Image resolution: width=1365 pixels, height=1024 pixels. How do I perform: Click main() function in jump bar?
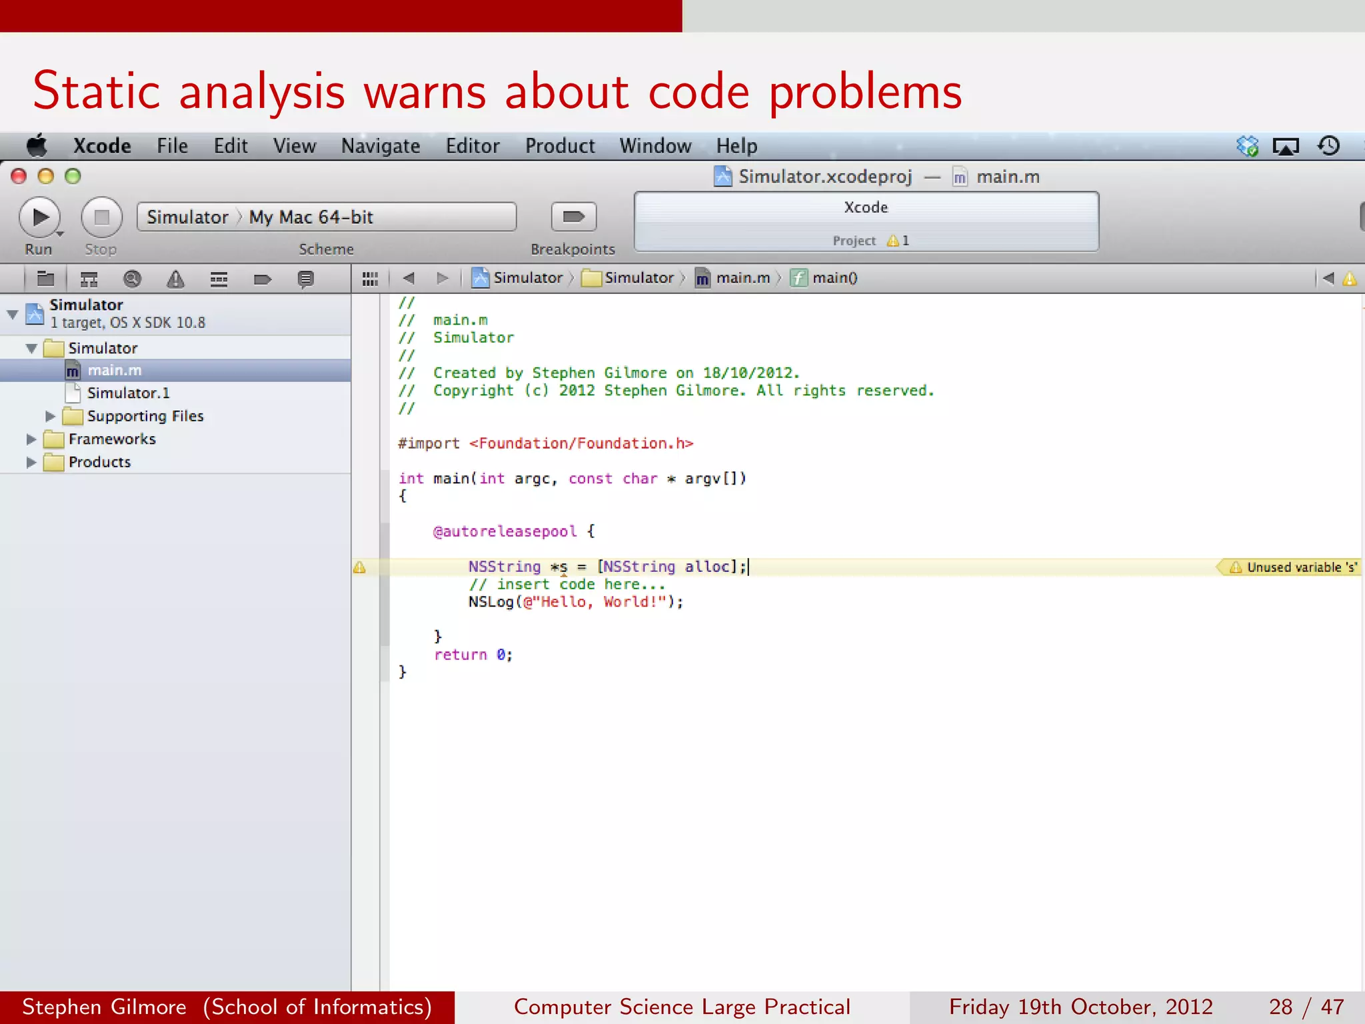tap(824, 278)
